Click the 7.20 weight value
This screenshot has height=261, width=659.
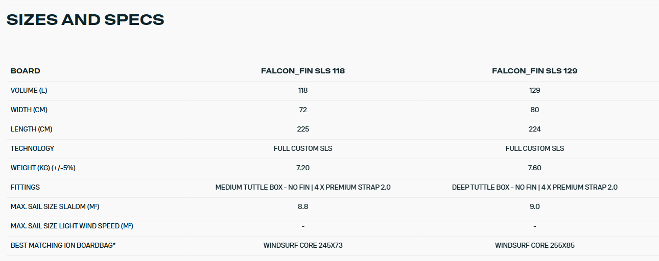(303, 168)
